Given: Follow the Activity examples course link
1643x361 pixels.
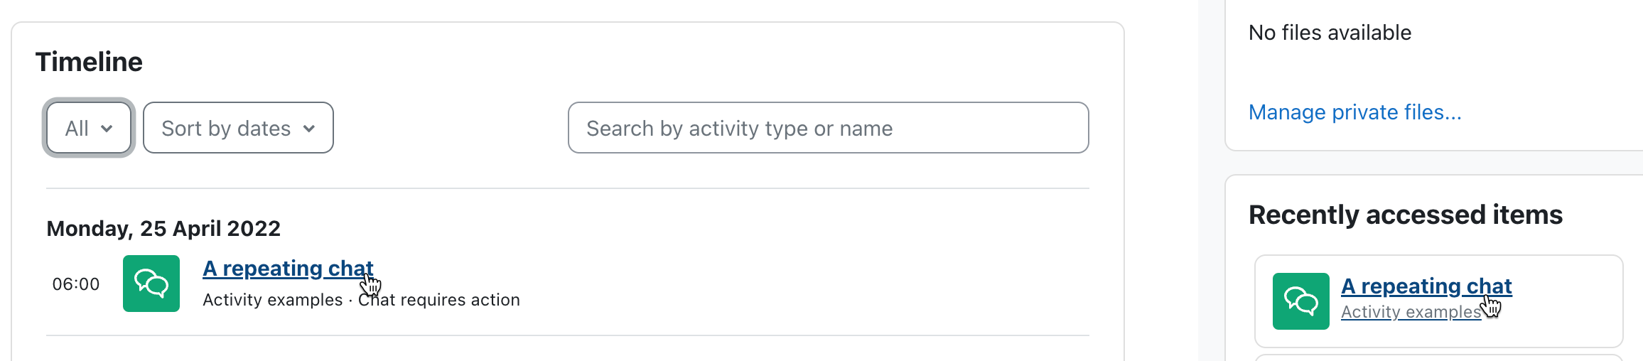Looking at the screenshot, I should [1411, 312].
